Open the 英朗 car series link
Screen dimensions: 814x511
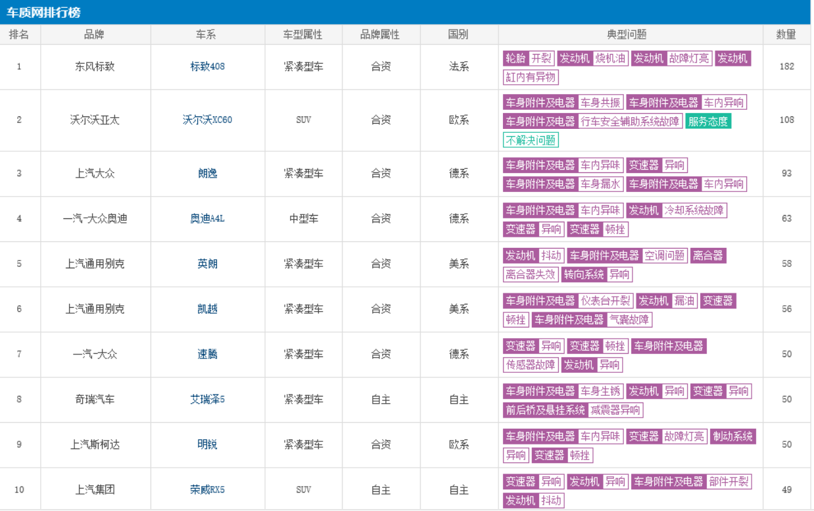click(207, 264)
